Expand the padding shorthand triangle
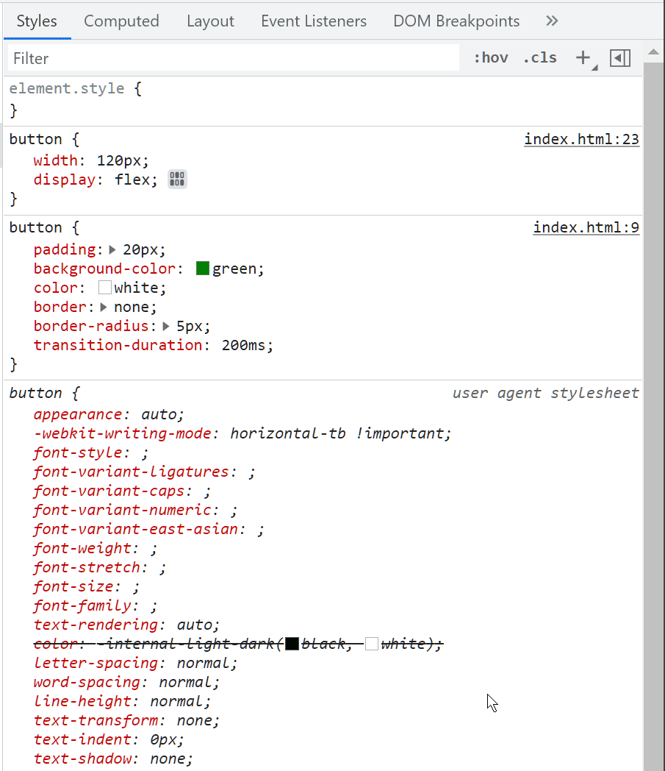Viewport: 665px width, 771px height. [x=112, y=250]
